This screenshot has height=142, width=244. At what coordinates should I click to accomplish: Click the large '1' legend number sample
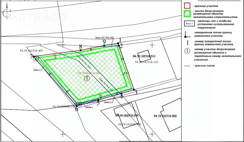point(187,43)
